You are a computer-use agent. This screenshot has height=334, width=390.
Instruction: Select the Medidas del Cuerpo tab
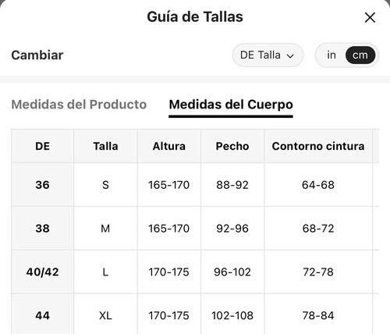[231, 105]
